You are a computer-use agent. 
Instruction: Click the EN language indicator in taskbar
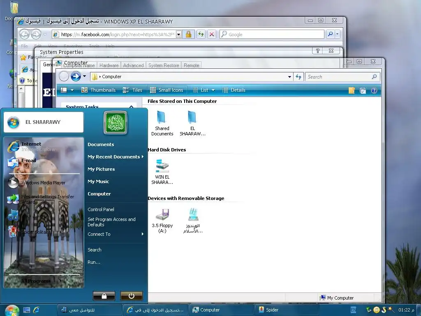[x=354, y=310]
